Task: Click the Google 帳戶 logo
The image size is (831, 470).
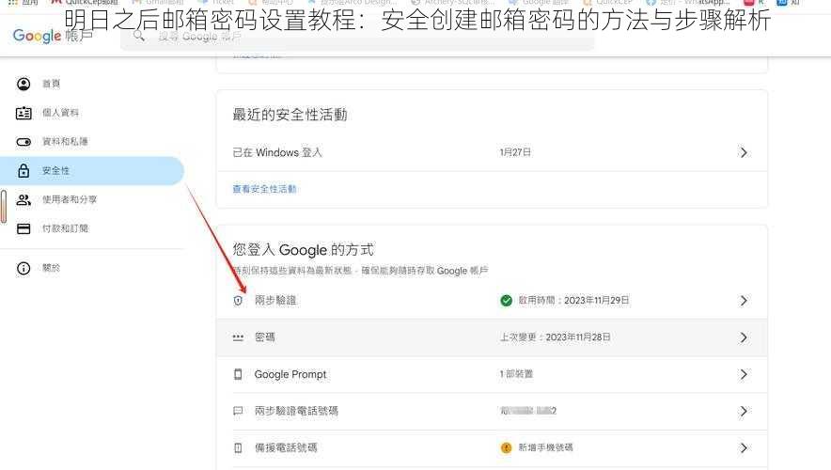Action: click(53, 36)
